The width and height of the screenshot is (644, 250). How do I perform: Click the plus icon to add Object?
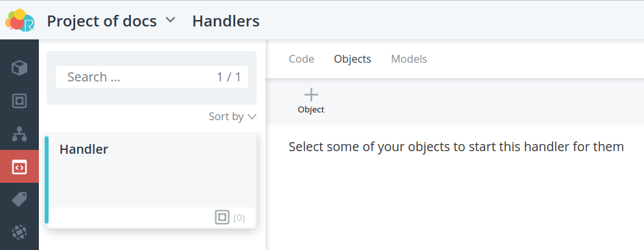tap(311, 95)
